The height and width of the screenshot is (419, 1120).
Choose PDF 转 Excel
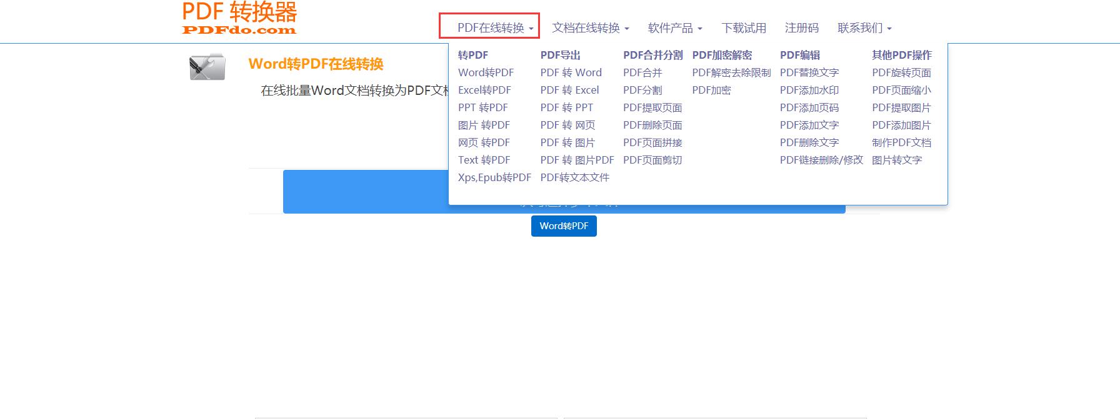pos(569,90)
